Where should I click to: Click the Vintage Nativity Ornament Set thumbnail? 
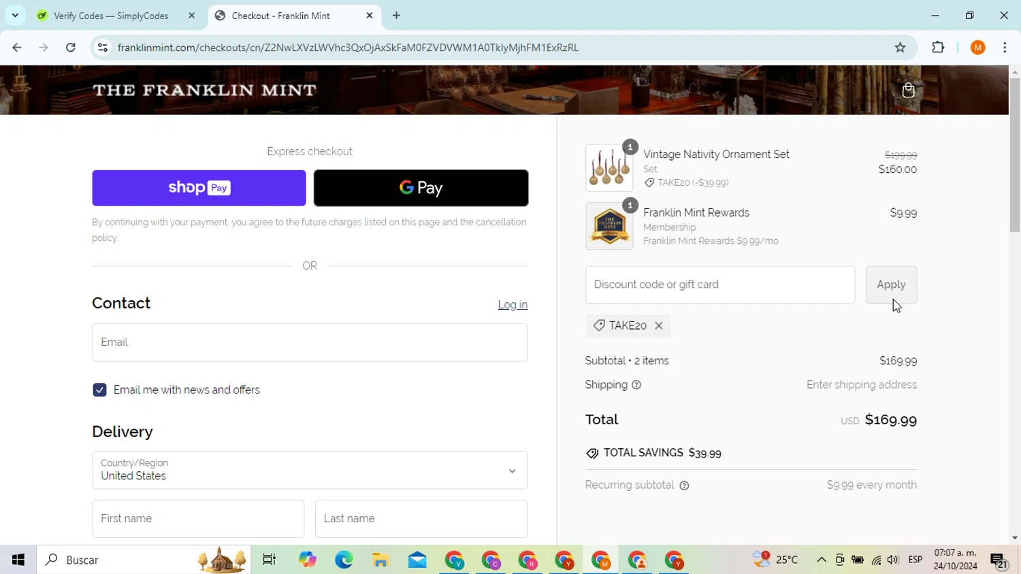(609, 168)
